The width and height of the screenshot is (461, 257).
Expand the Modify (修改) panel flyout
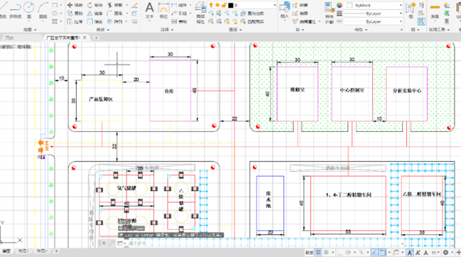tap(104, 29)
